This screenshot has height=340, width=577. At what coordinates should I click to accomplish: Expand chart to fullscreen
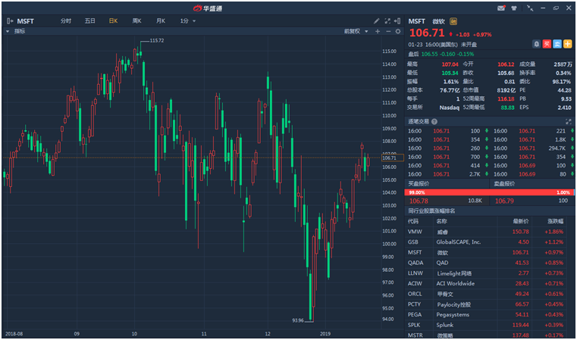(x=387, y=21)
